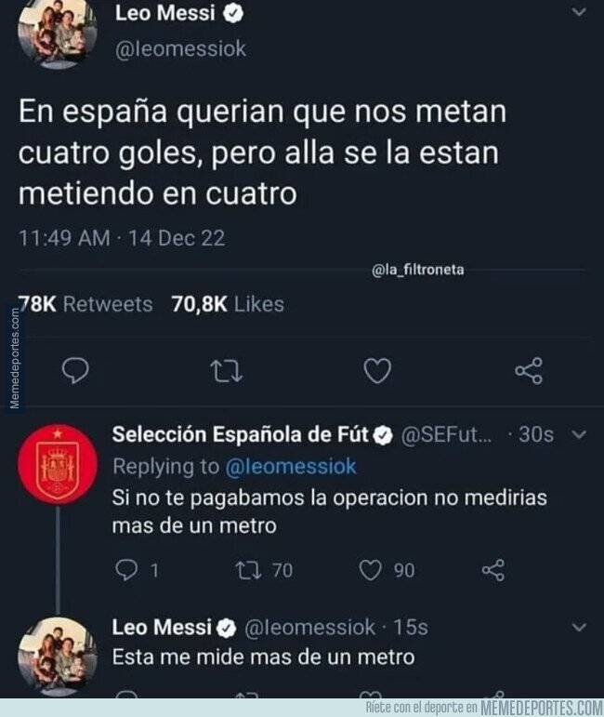The width and height of the screenshot is (604, 717).
Task: Open the options chevron on the main tweet
Action: tap(579, 13)
